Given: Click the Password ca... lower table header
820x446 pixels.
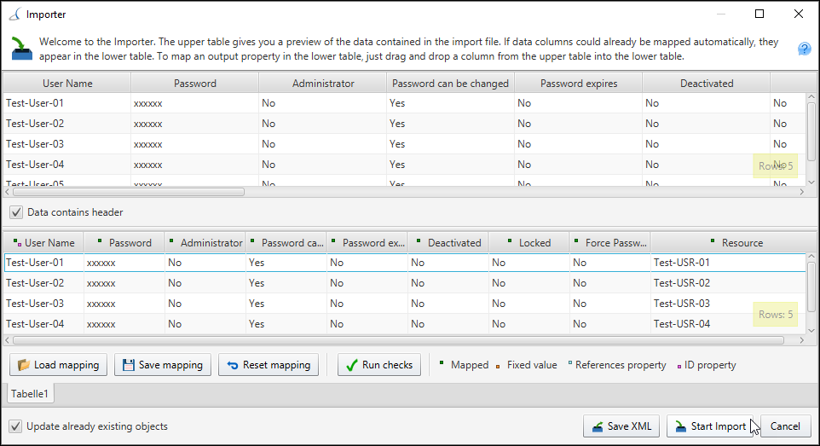Looking at the screenshot, I should click(286, 243).
